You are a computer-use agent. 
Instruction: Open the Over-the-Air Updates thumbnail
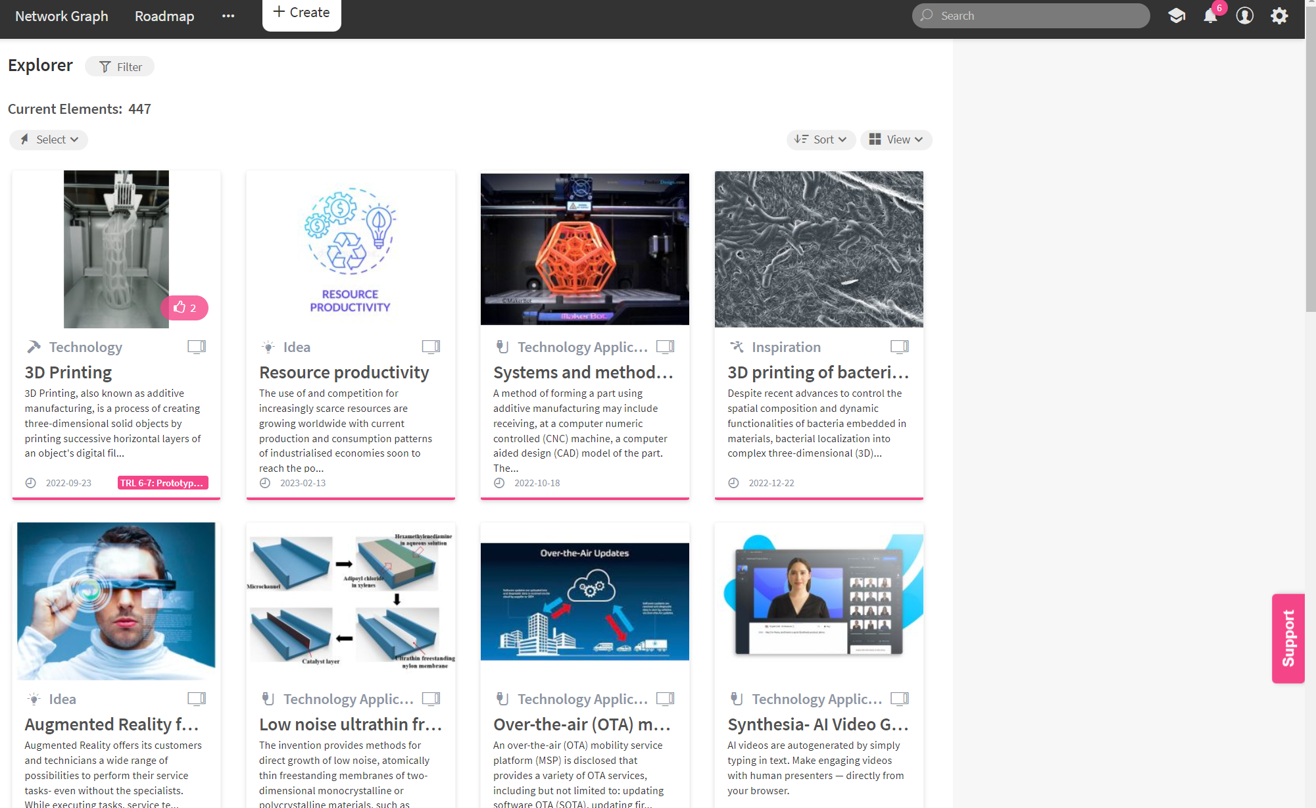pyautogui.click(x=585, y=601)
